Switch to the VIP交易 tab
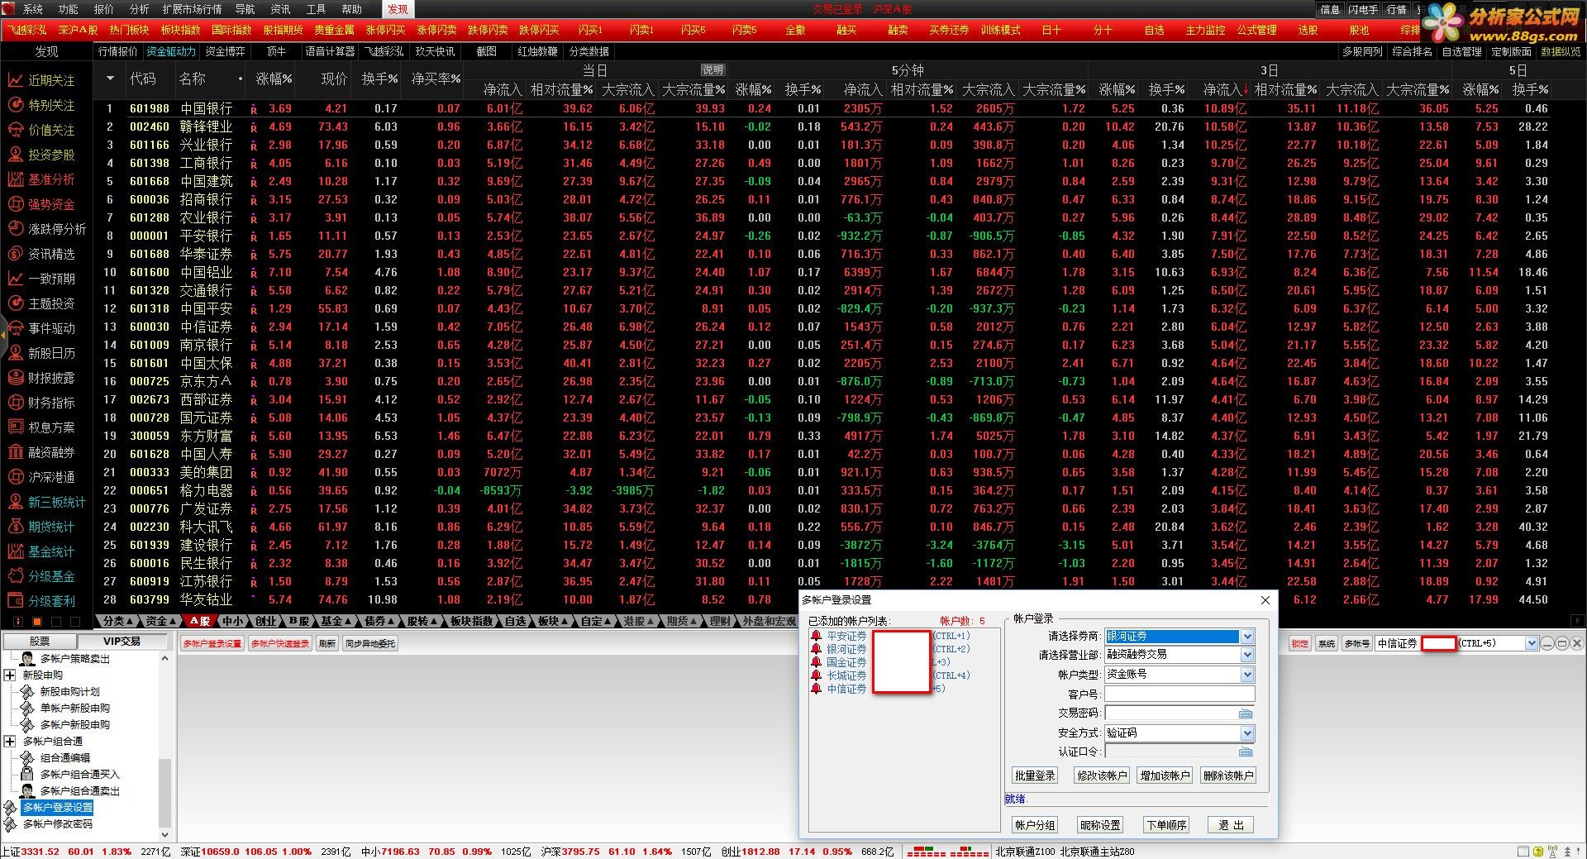This screenshot has height=859, width=1587. [x=122, y=642]
